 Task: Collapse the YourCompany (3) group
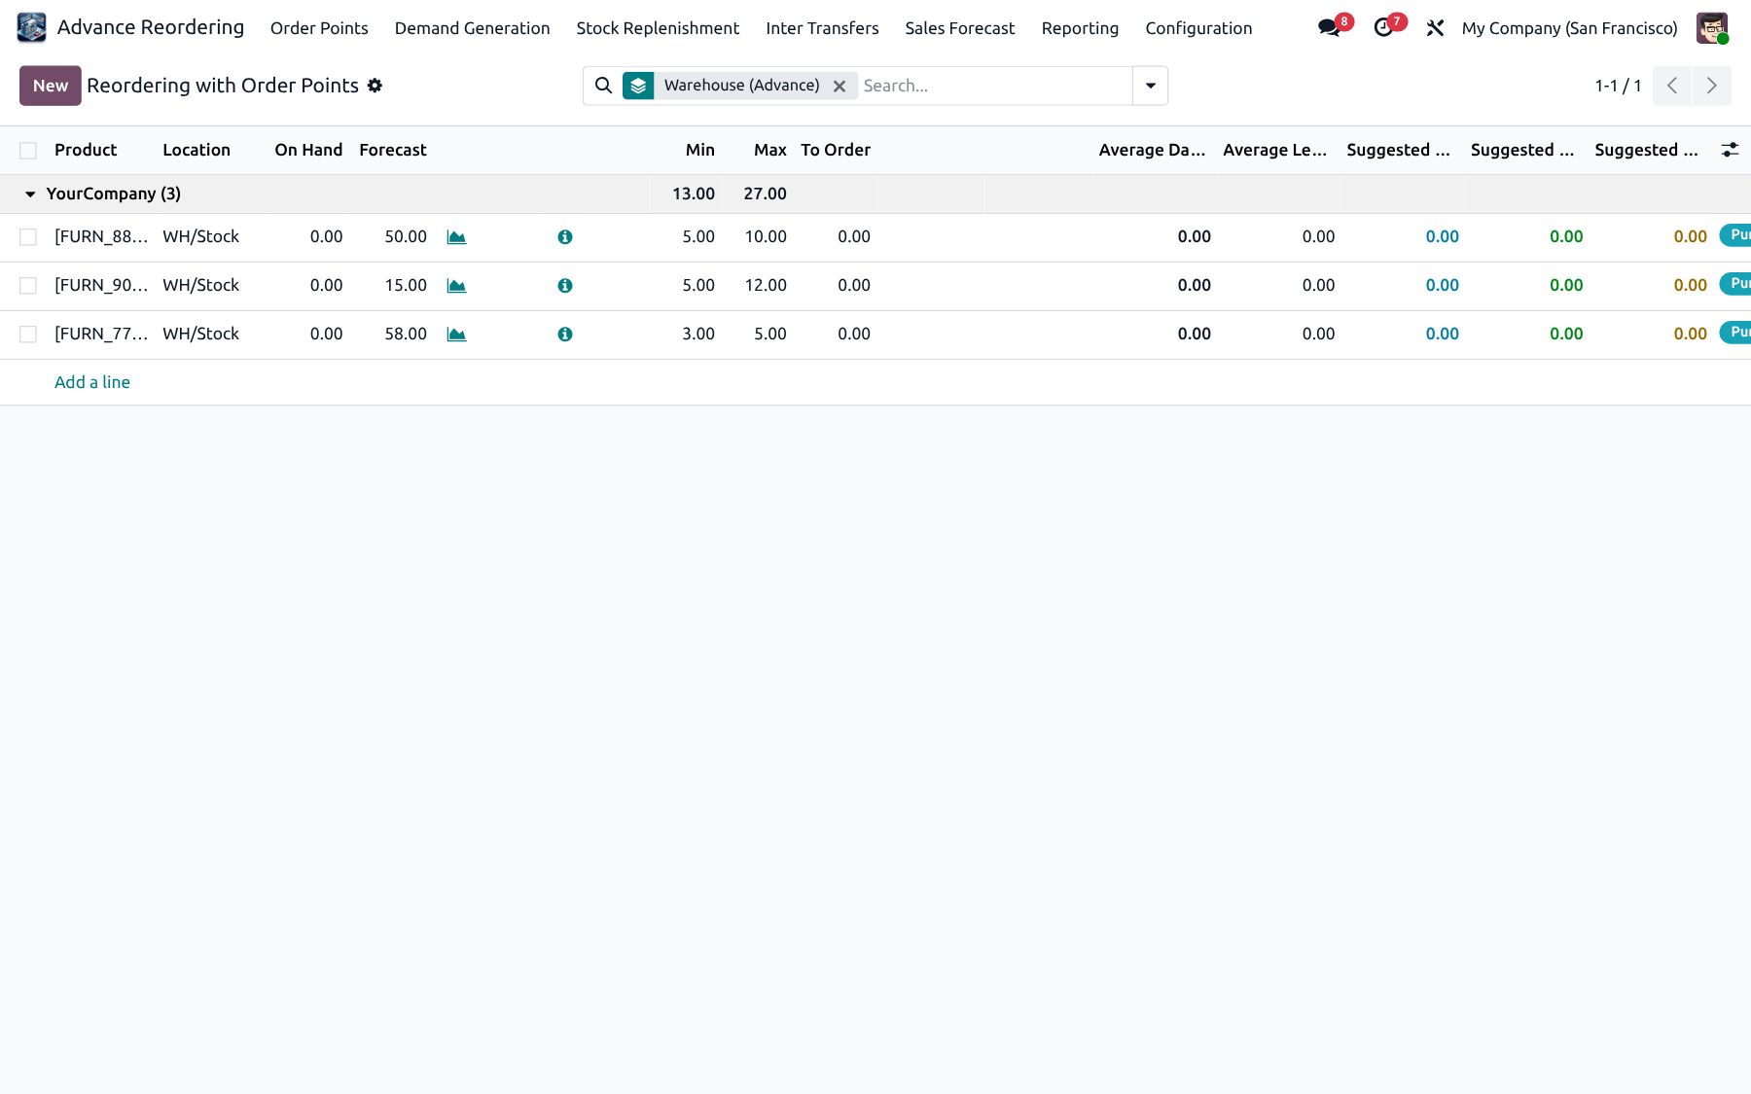click(30, 194)
